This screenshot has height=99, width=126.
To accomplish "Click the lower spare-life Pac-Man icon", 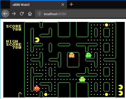I will [x=120, y=93].
